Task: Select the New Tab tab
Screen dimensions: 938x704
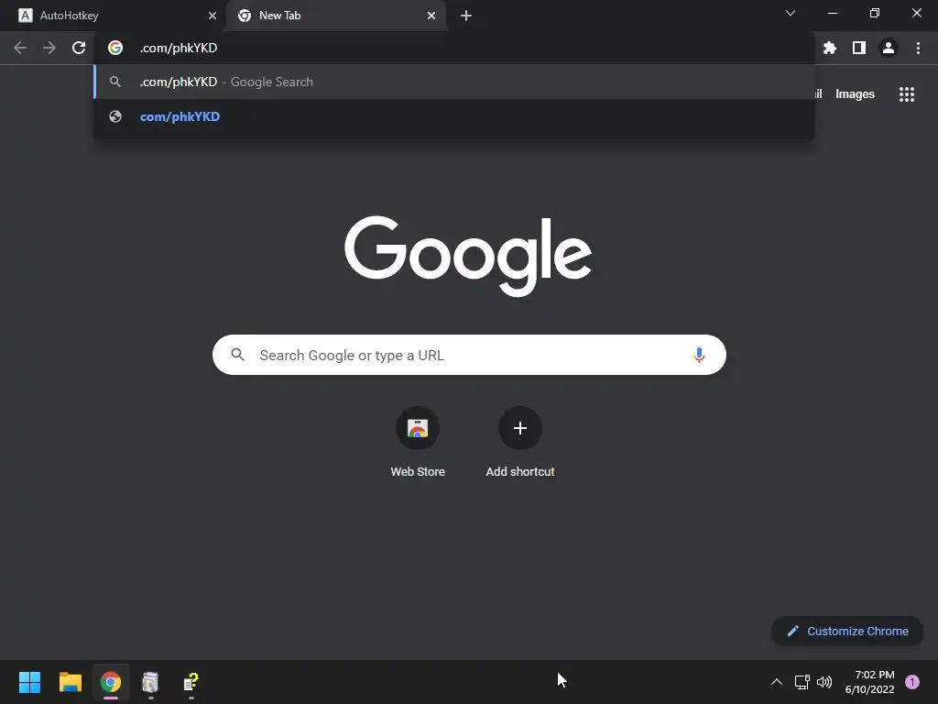Action: pos(335,16)
